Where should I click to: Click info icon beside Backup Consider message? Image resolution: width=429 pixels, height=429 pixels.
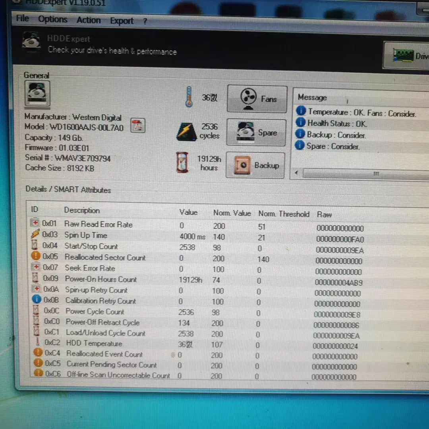pos(300,133)
